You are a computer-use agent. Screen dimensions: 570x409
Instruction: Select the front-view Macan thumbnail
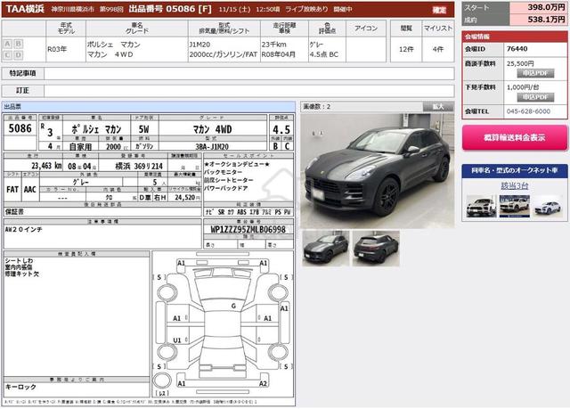click(326, 248)
